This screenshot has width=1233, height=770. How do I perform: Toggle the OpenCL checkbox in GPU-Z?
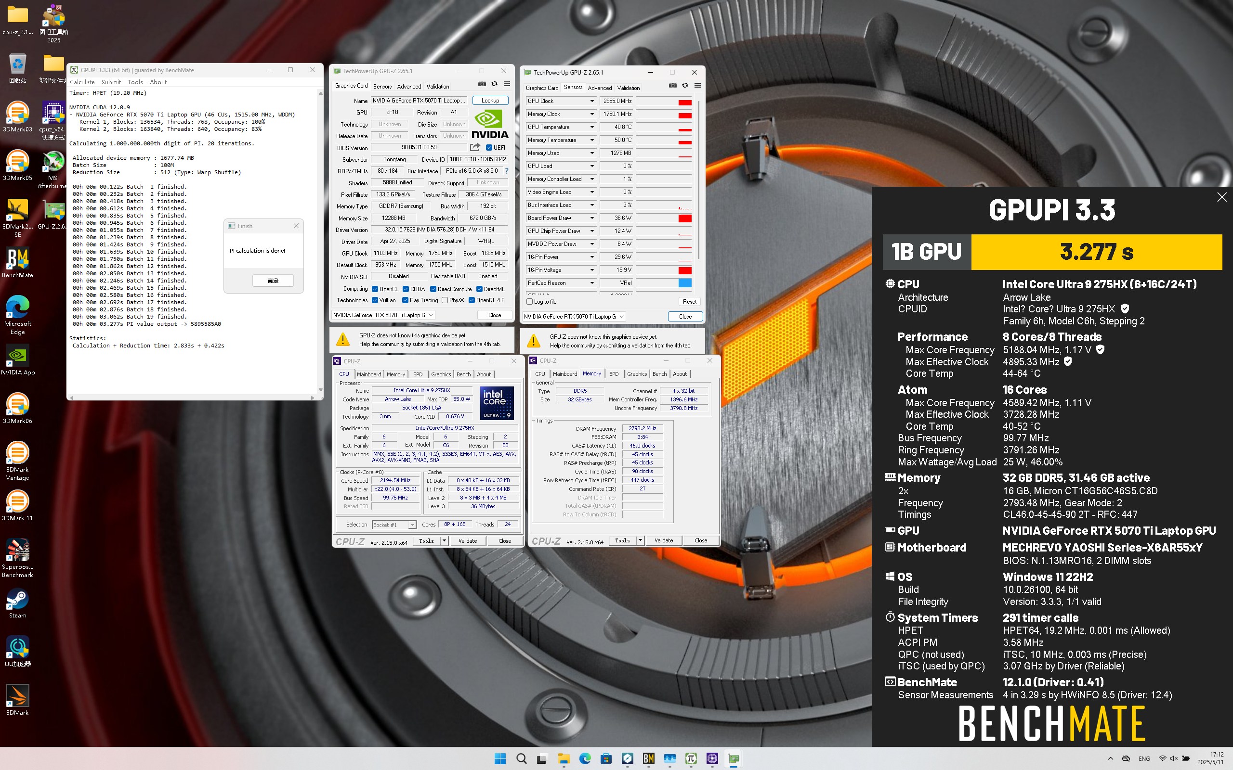click(x=375, y=289)
